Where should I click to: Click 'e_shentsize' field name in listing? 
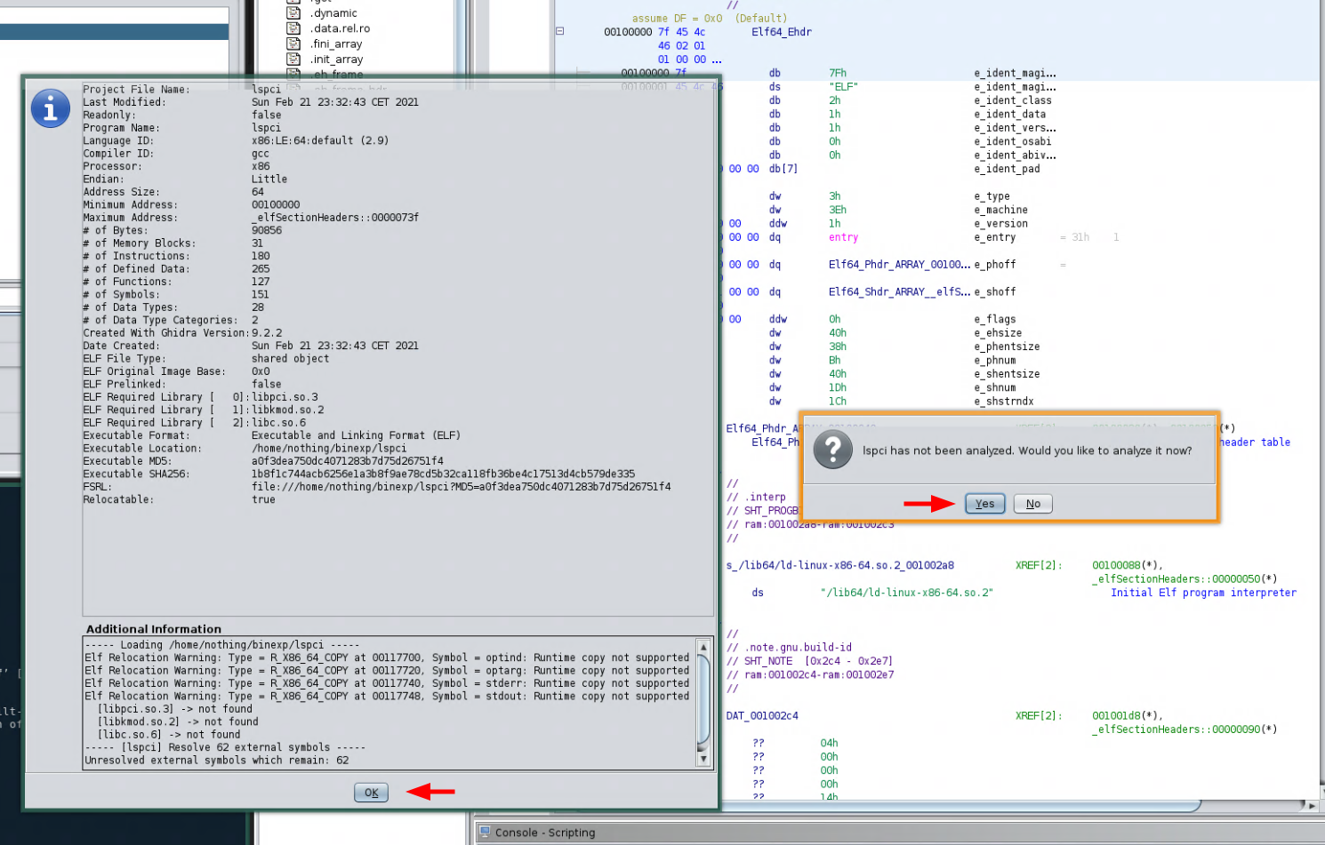point(1007,374)
